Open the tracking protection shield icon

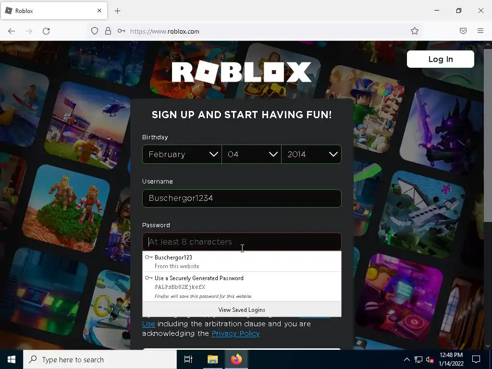(x=95, y=31)
